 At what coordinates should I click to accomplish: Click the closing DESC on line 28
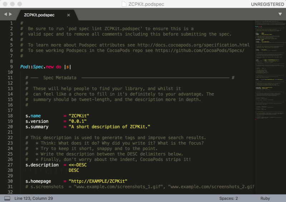74,170
